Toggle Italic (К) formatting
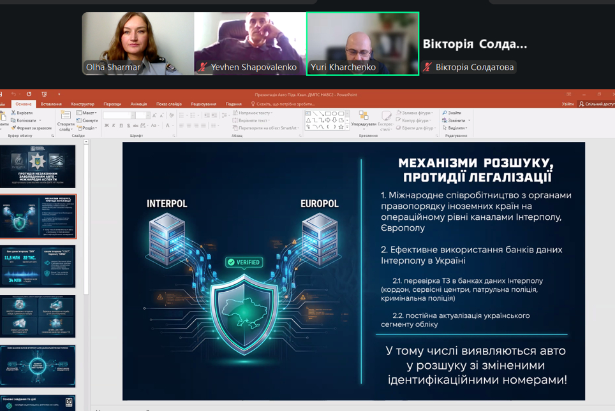The image size is (615, 411). coord(114,126)
